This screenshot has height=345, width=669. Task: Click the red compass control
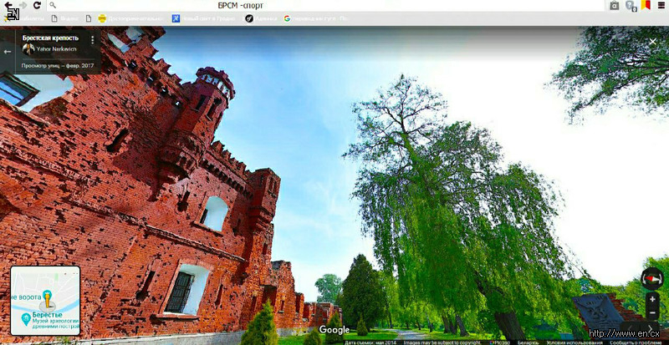651,278
